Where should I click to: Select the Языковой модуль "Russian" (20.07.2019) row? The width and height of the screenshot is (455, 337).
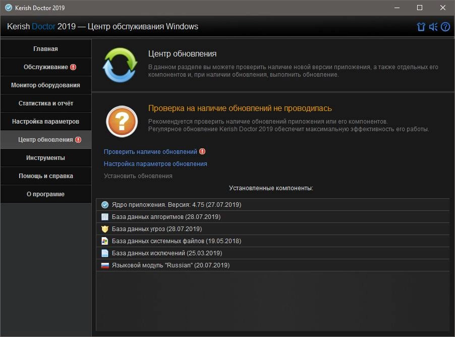[273, 265]
